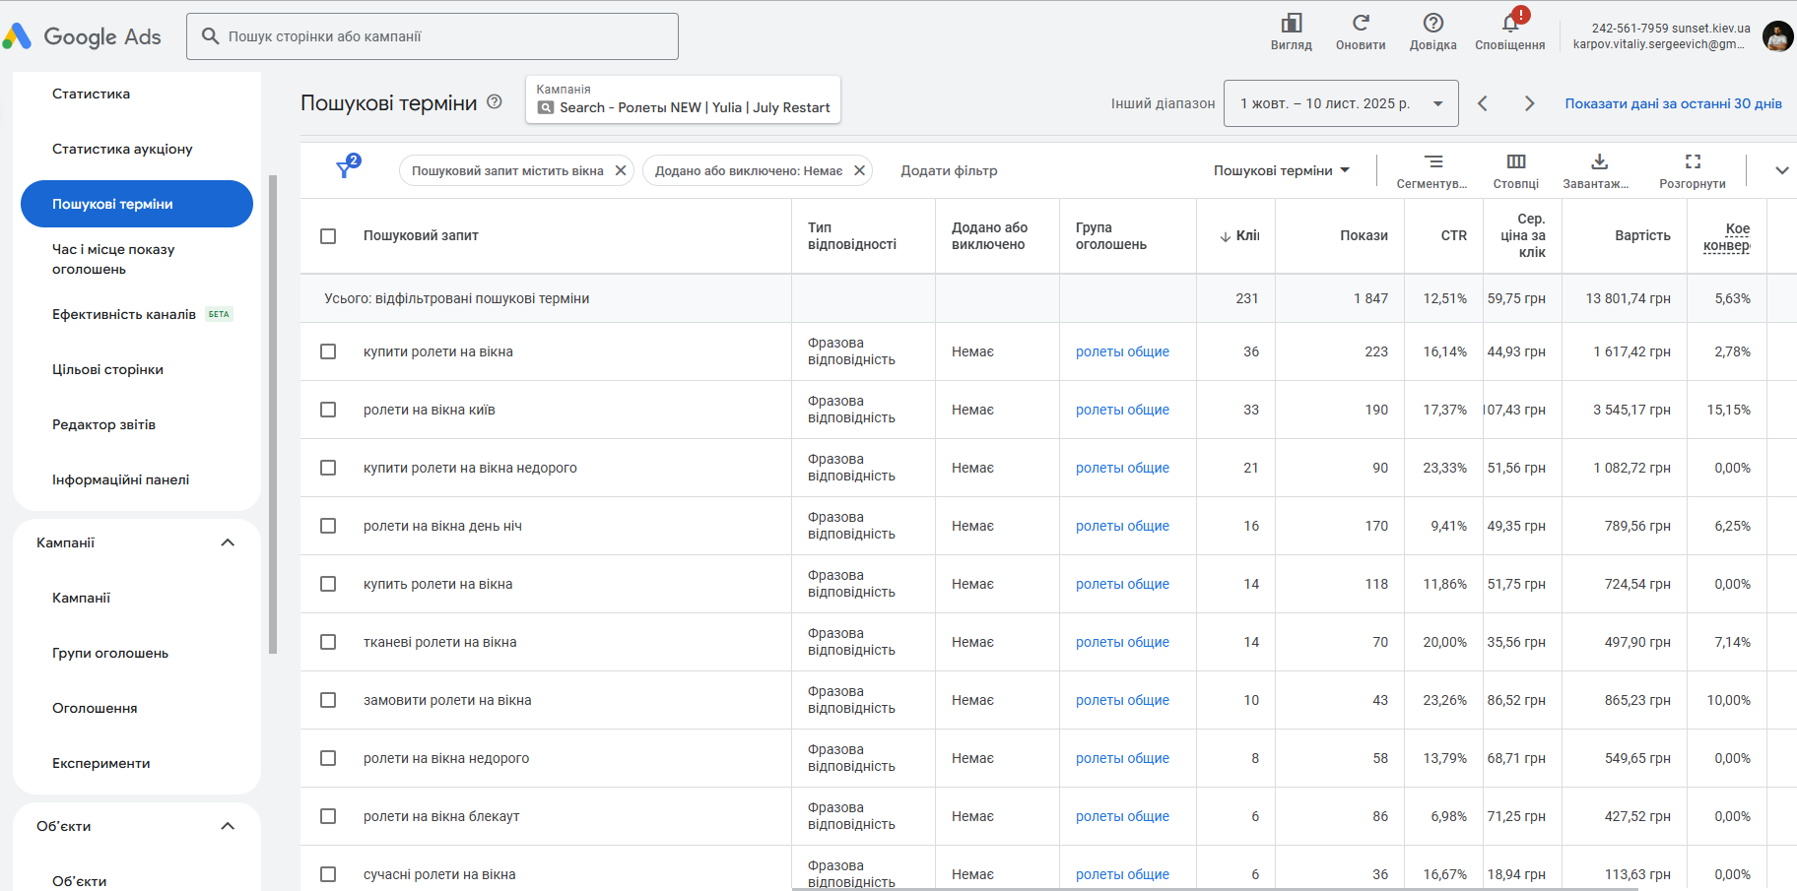Collapse the Кампанії sidebar section
The height and width of the screenshot is (891, 1797).
point(228,542)
